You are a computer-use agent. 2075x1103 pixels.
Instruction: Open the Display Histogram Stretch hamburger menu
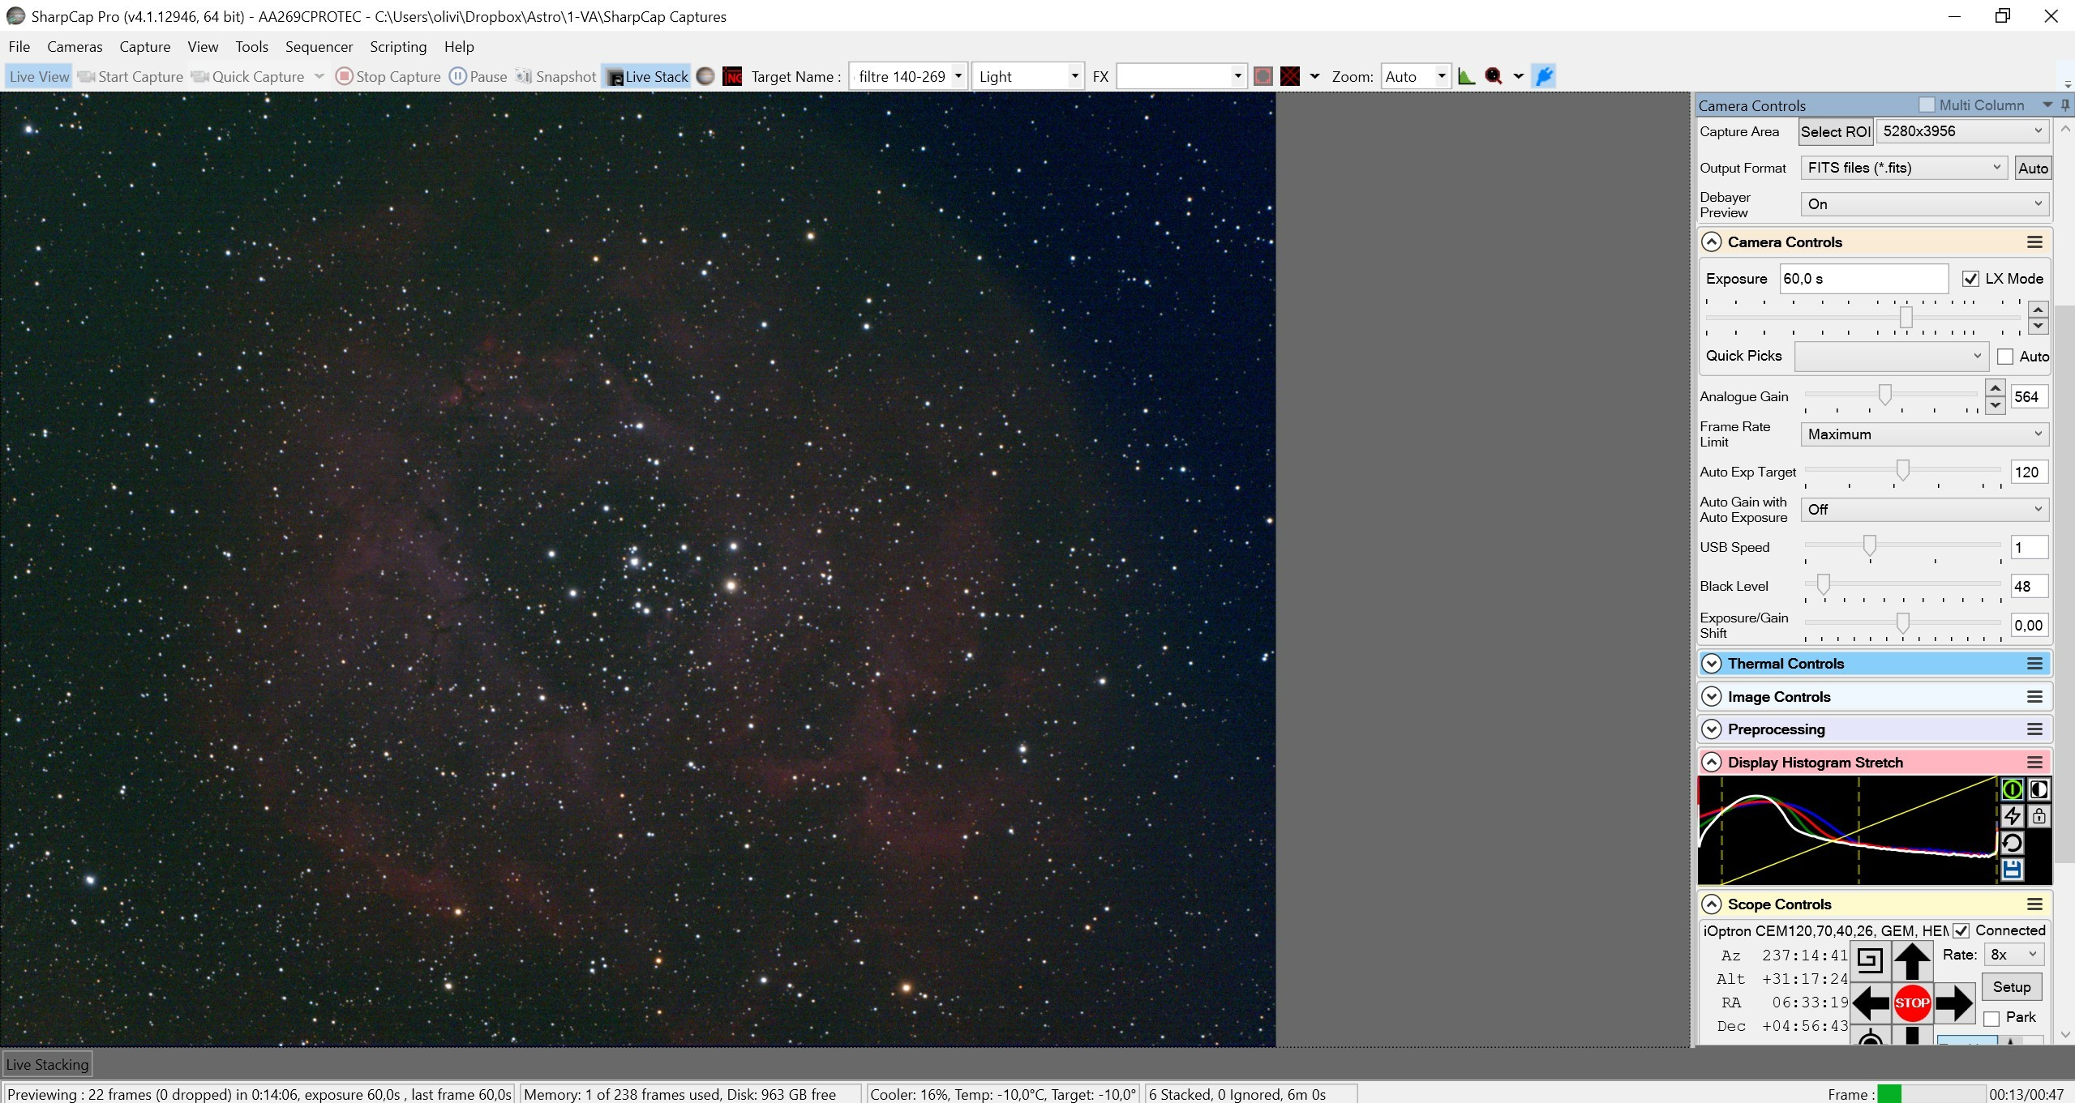click(2034, 763)
